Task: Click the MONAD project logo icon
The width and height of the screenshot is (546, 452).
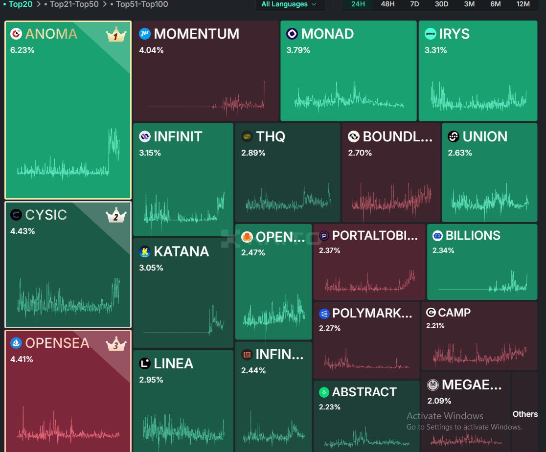Action: 292,34
